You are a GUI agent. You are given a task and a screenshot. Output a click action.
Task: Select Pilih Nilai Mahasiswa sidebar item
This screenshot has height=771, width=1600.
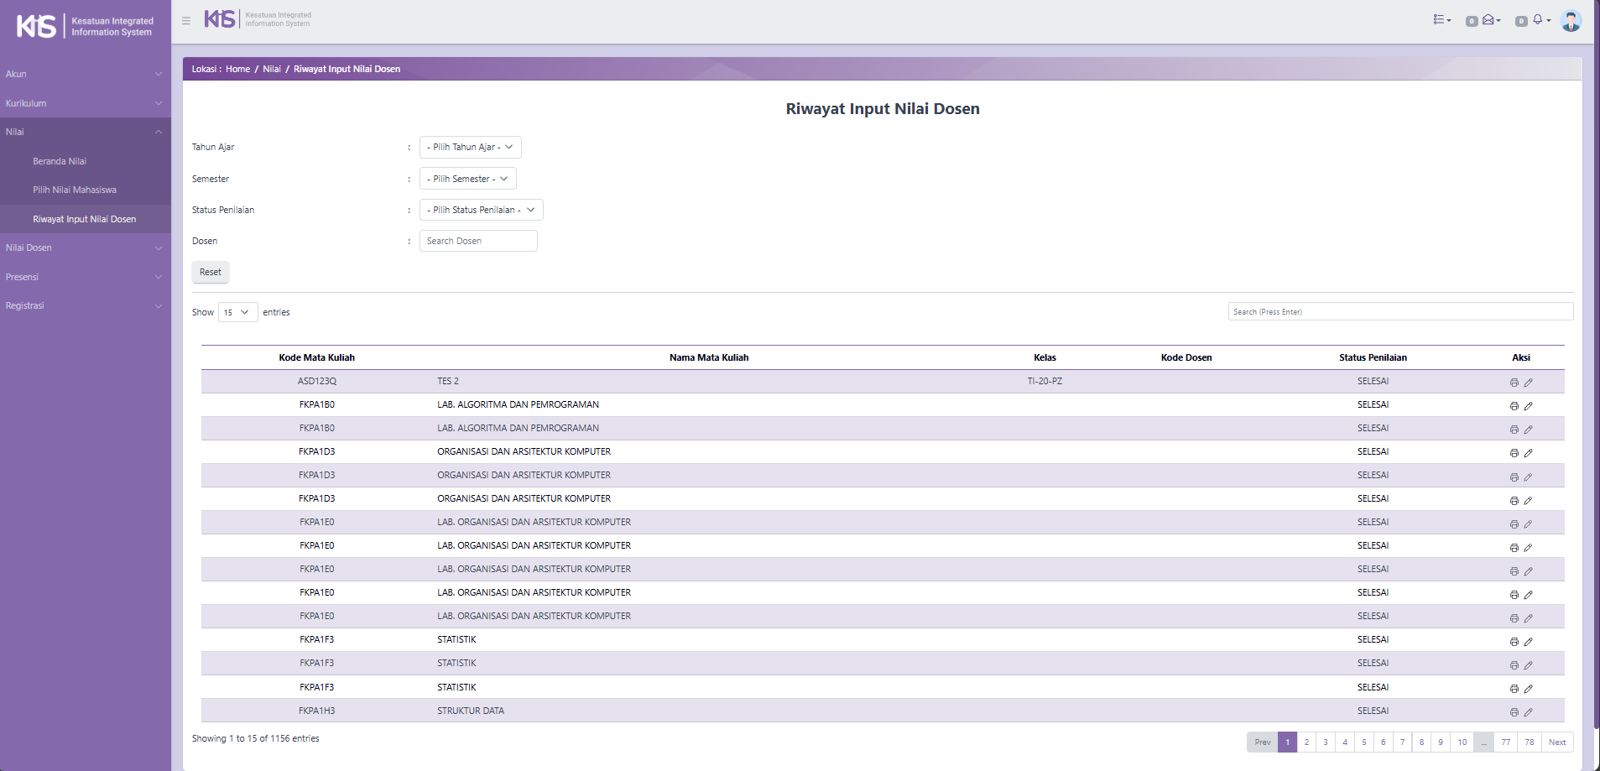pyautogui.click(x=75, y=190)
